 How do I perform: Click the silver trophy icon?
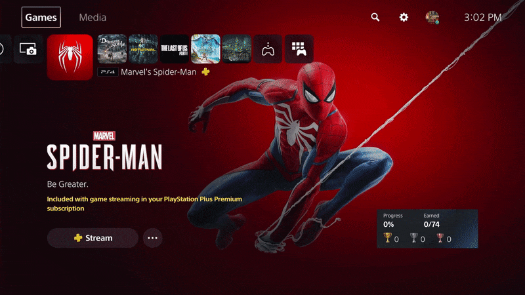[414, 238]
